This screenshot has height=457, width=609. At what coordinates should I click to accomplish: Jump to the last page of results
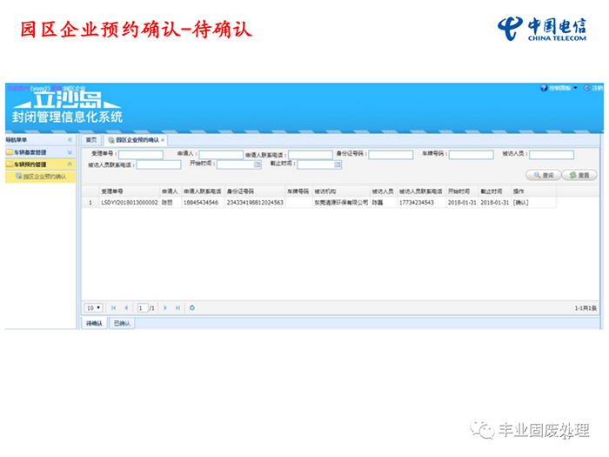(x=178, y=307)
